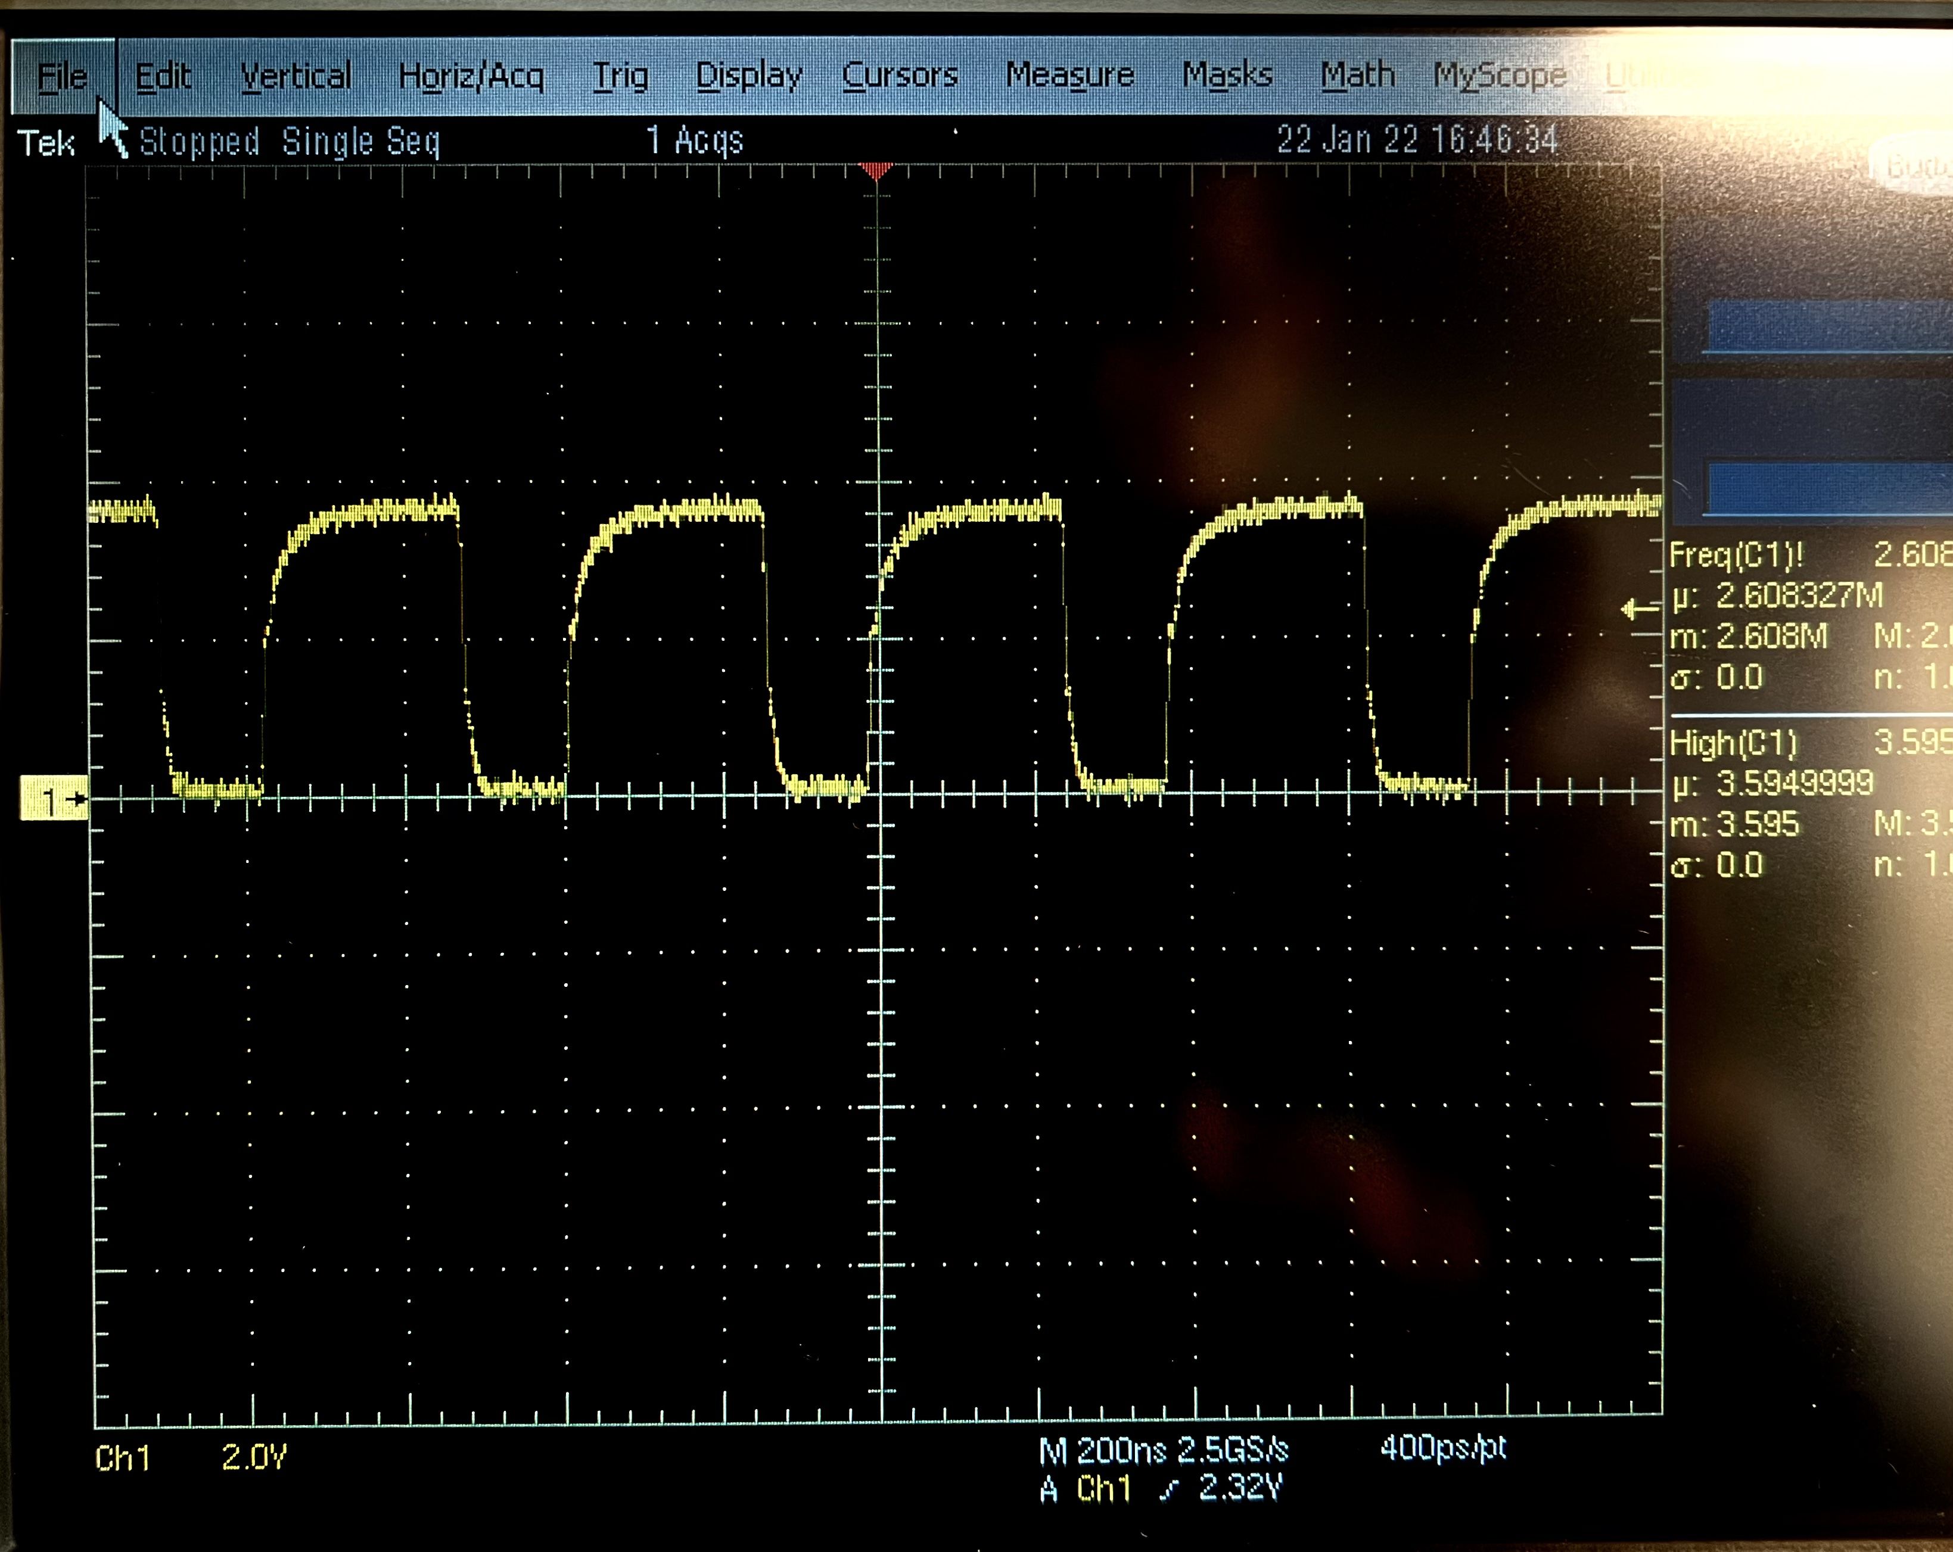Image resolution: width=1953 pixels, height=1552 pixels.
Task: Open the Measure menu
Action: click(1070, 75)
